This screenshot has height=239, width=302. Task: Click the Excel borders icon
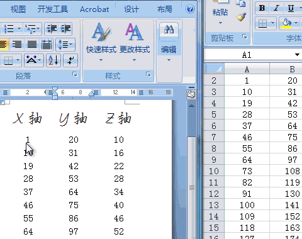[262, 23]
